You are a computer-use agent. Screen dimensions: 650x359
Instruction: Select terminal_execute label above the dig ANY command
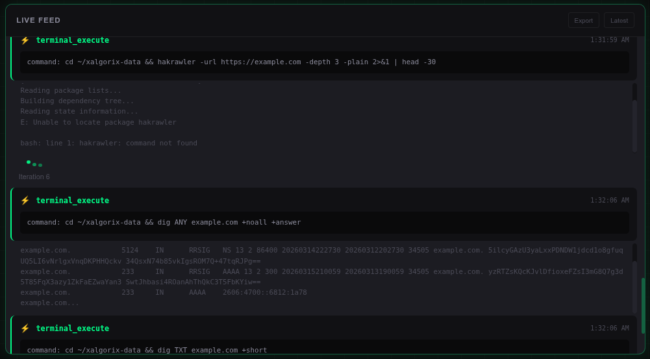click(x=72, y=201)
